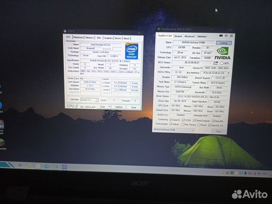This screenshot has width=272, height=204.
Task: Click the Core Speed value in CPU-Z
Action: (x=90, y=82)
